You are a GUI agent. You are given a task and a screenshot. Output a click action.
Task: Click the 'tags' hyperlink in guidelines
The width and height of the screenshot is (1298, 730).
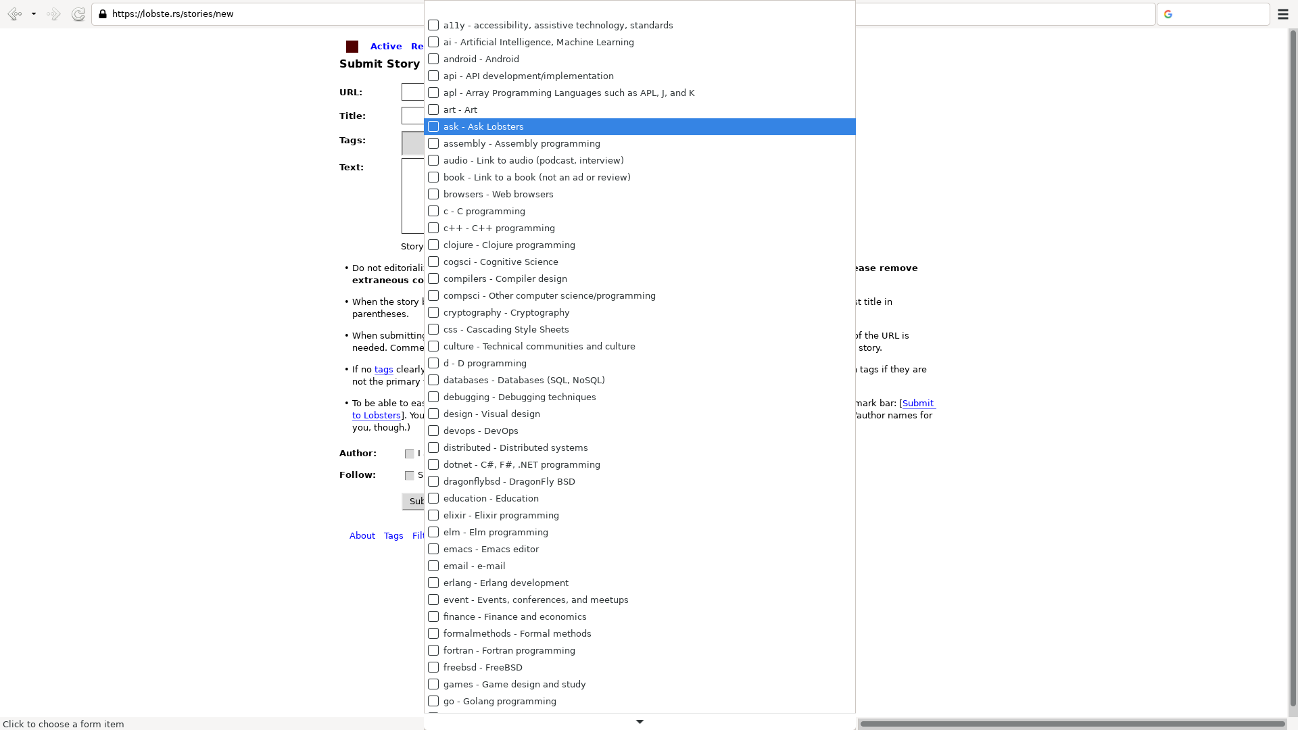[x=384, y=369]
